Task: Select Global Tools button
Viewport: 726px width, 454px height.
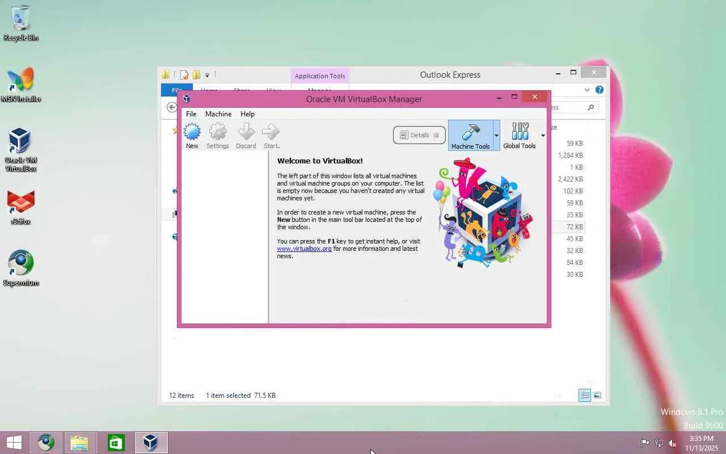Action: tap(520, 136)
